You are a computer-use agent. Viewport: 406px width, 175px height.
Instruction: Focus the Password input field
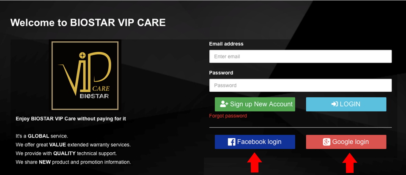pos(300,85)
